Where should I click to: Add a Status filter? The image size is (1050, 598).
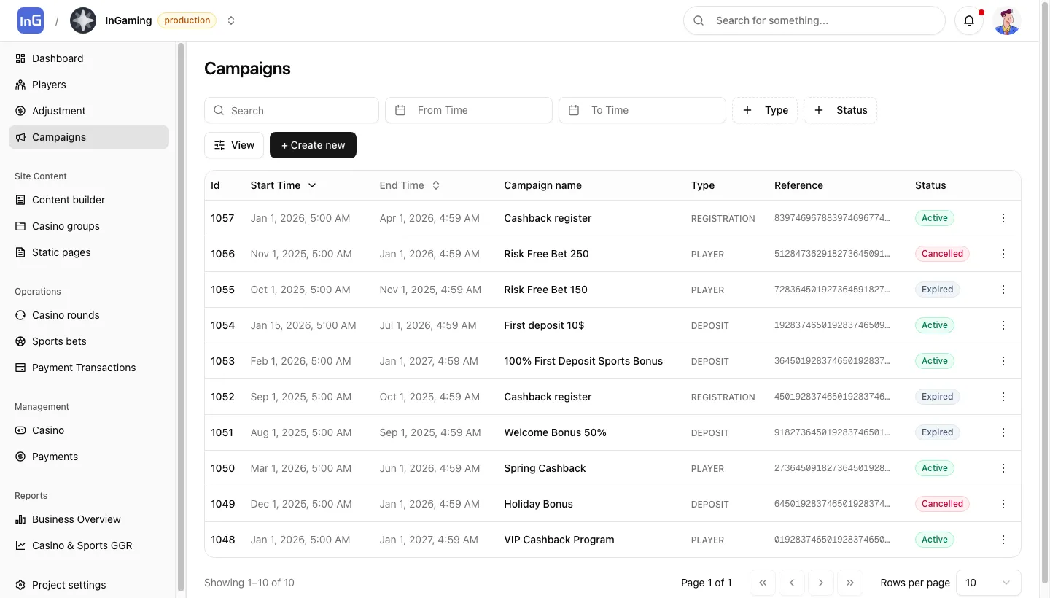840,110
